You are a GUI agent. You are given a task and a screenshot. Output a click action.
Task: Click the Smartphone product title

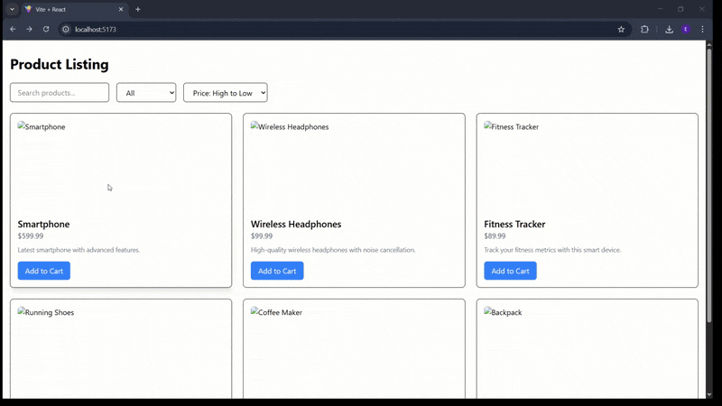pos(43,224)
